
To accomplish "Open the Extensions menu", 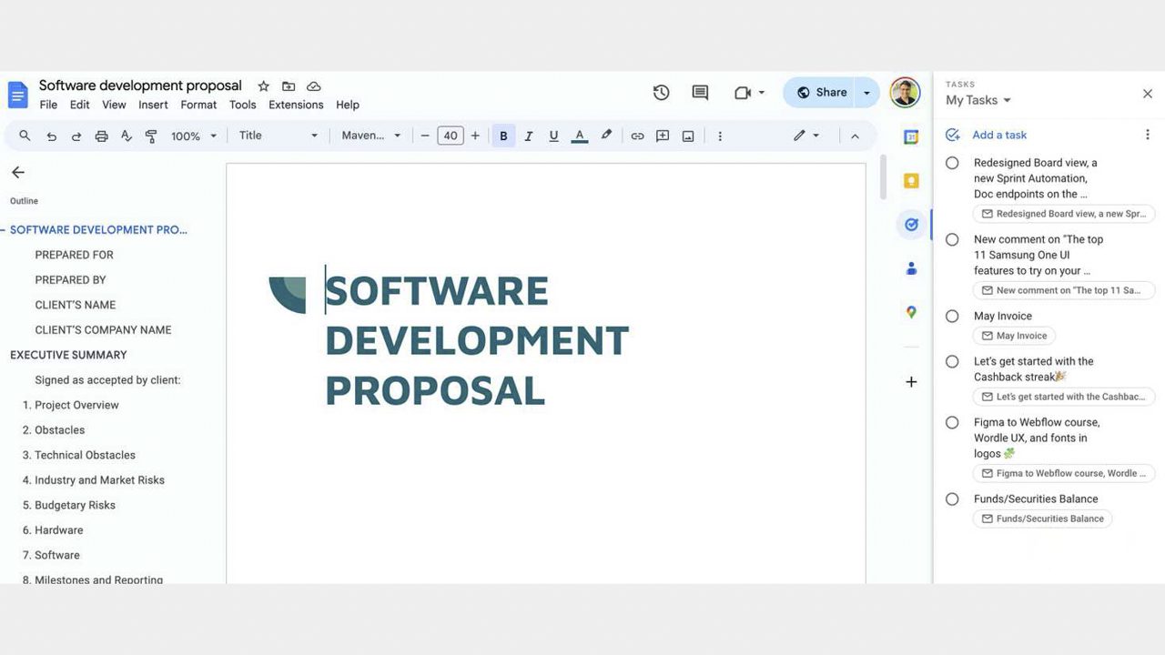I will (x=296, y=105).
